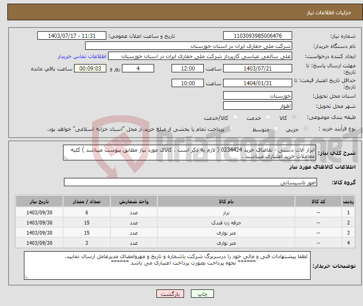Toggle the Islamic treasury payment checkbox
This screenshot has height=306, width=363.
click(x=230, y=128)
